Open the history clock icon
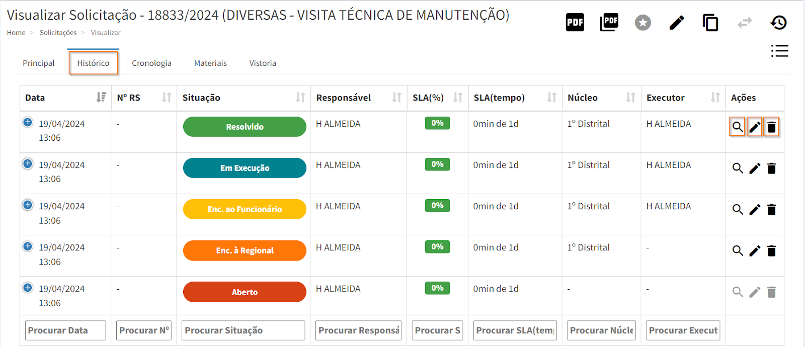 tap(778, 23)
